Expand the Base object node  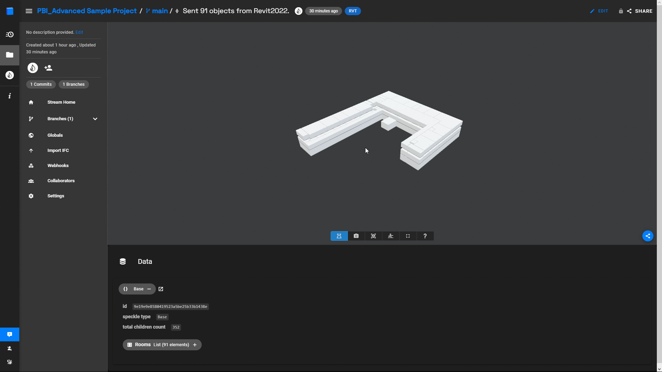149,289
